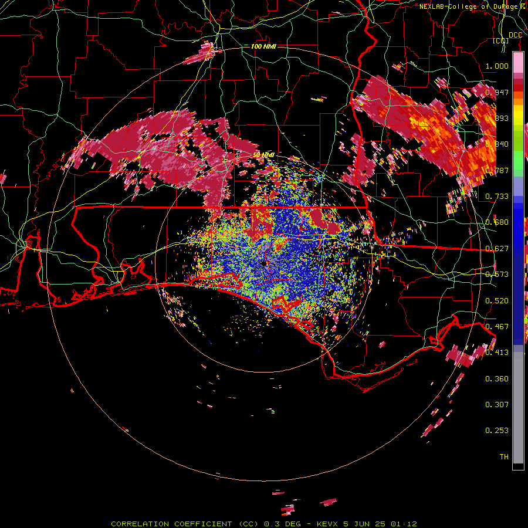528x528 pixels.
Task: Click the 0.3 DEG elevation text
Action: click(282, 524)
